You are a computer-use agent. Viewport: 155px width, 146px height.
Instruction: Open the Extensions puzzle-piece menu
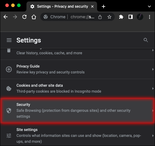[121, 17]
